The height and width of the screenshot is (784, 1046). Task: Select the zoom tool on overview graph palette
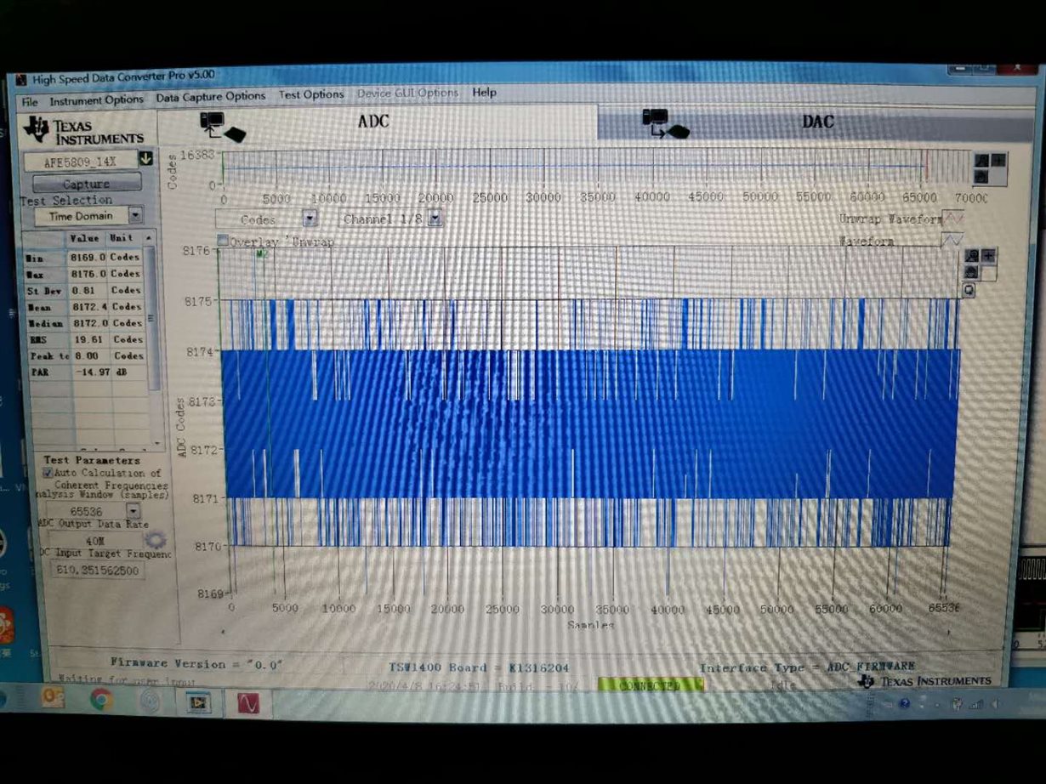pyautogui.click(x=982, y=161)
